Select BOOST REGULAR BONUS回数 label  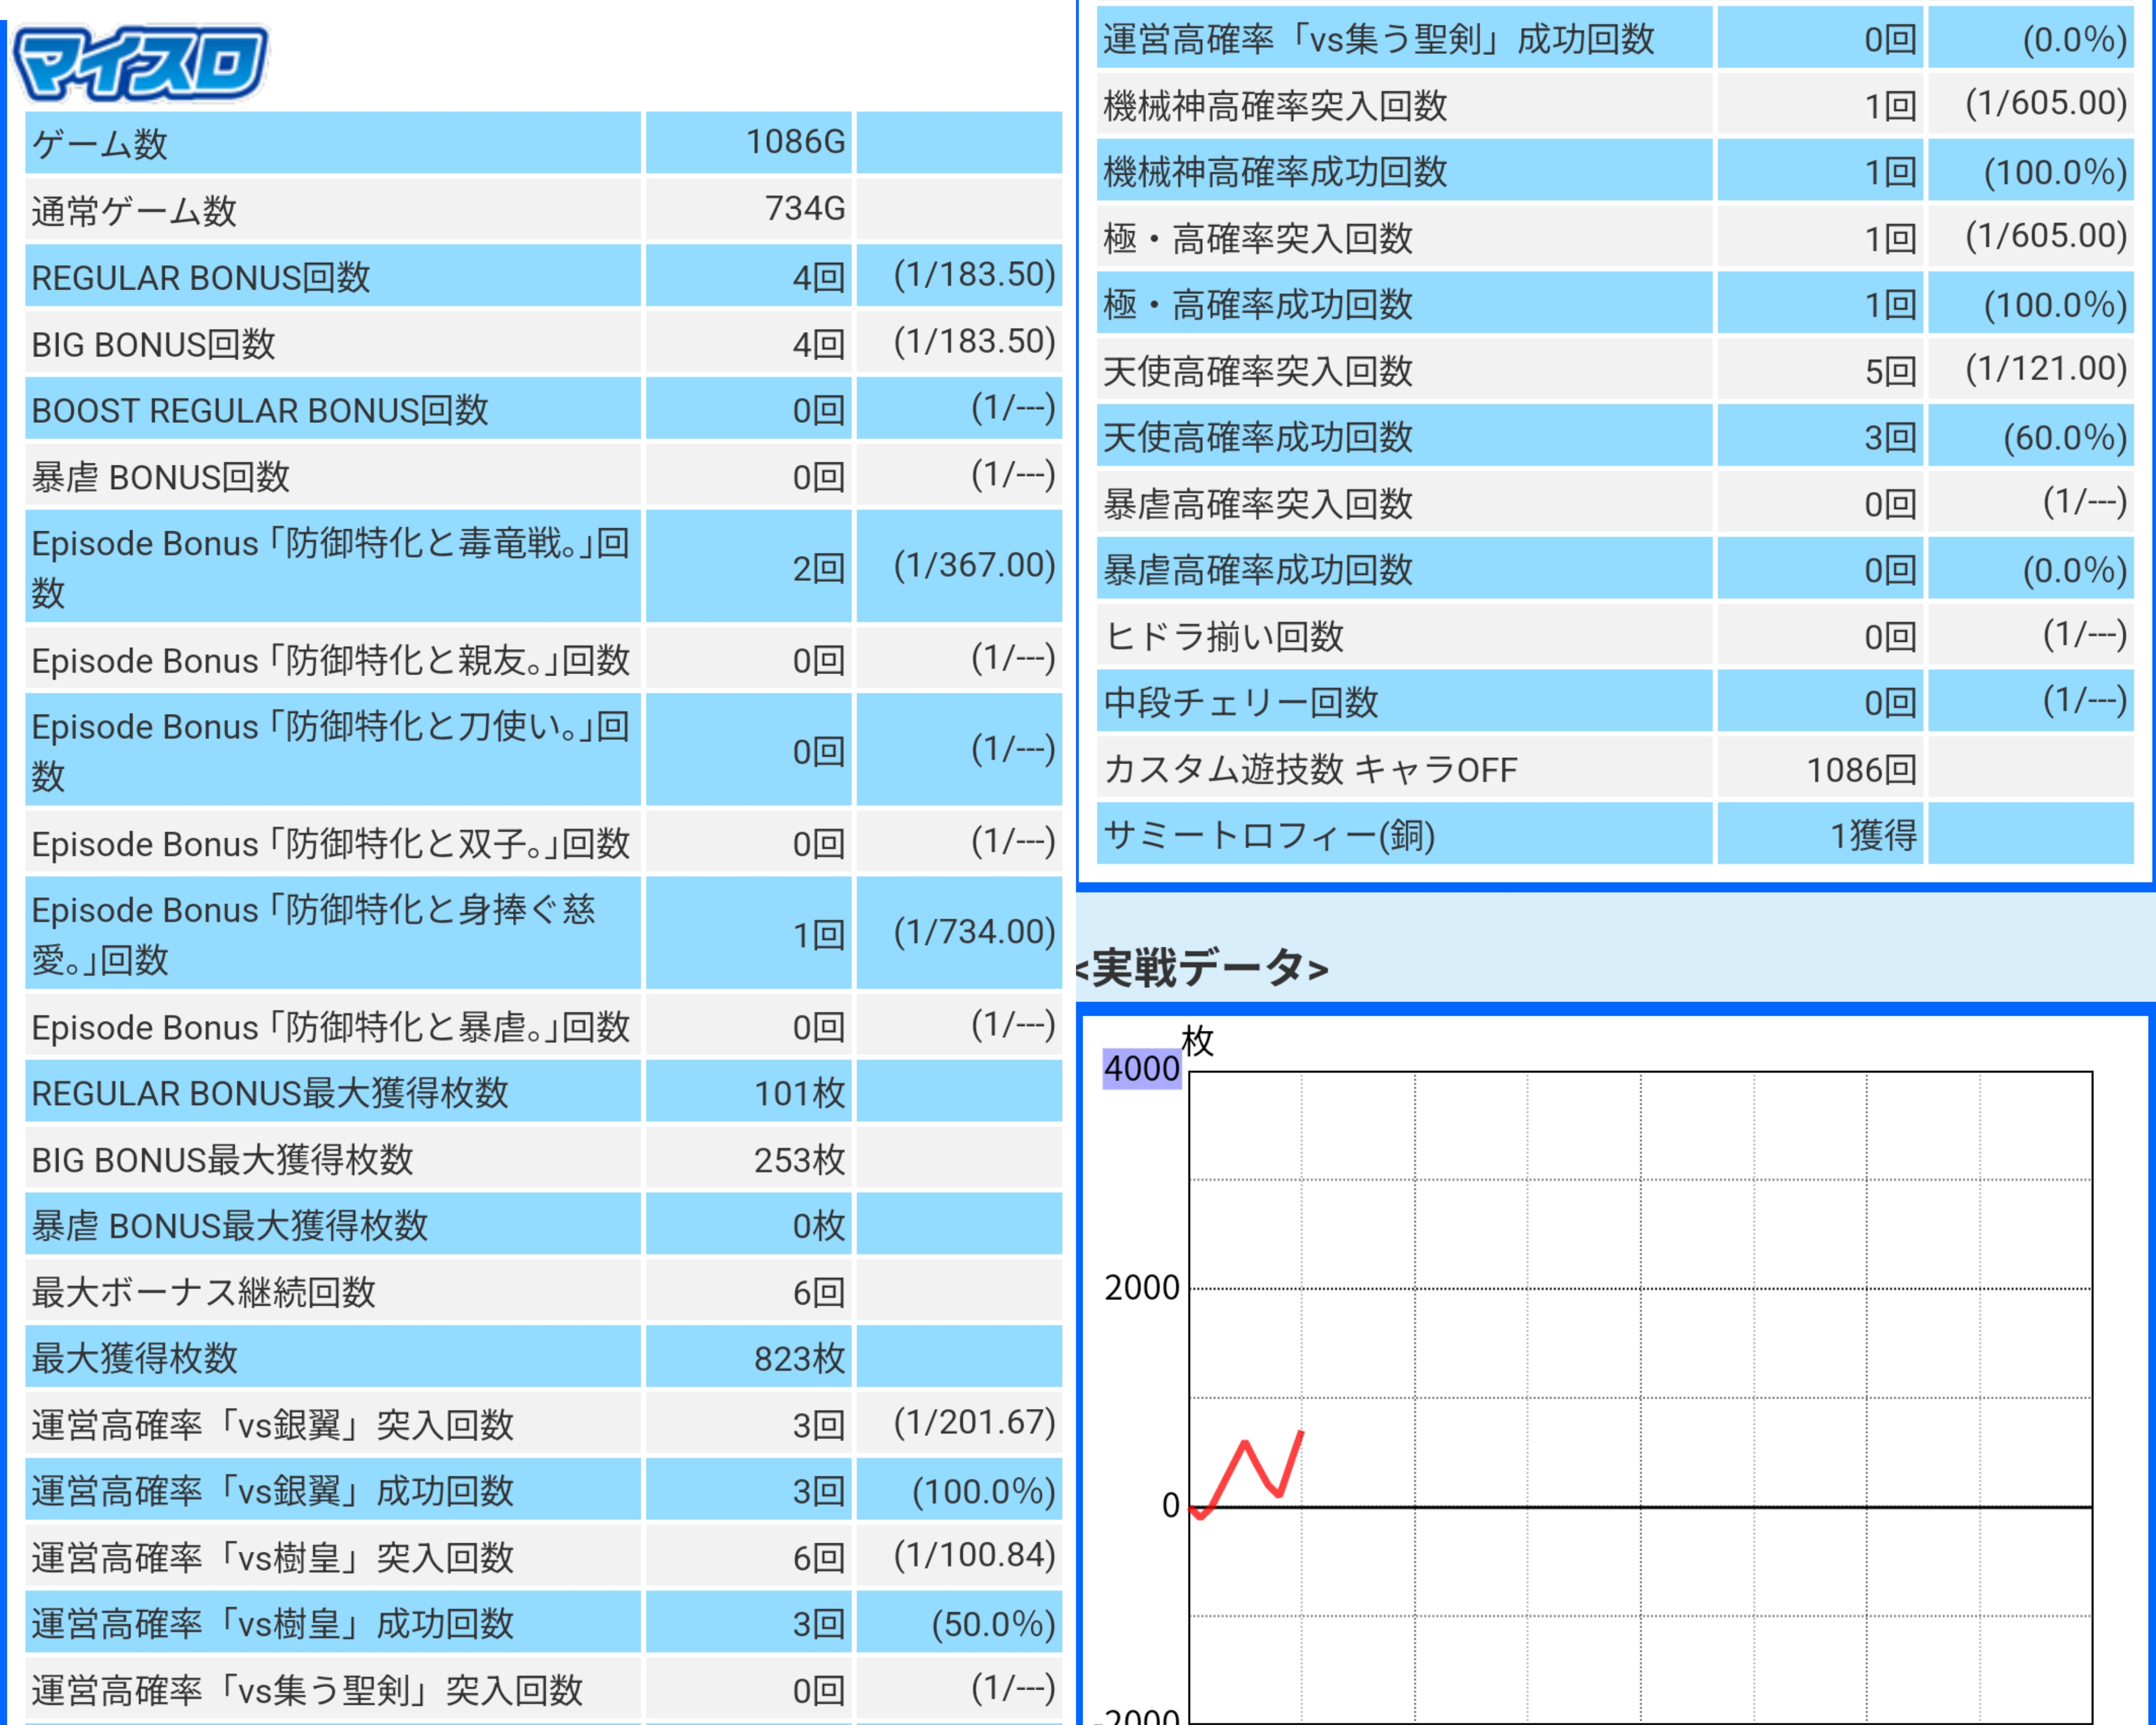coord(260,410)
